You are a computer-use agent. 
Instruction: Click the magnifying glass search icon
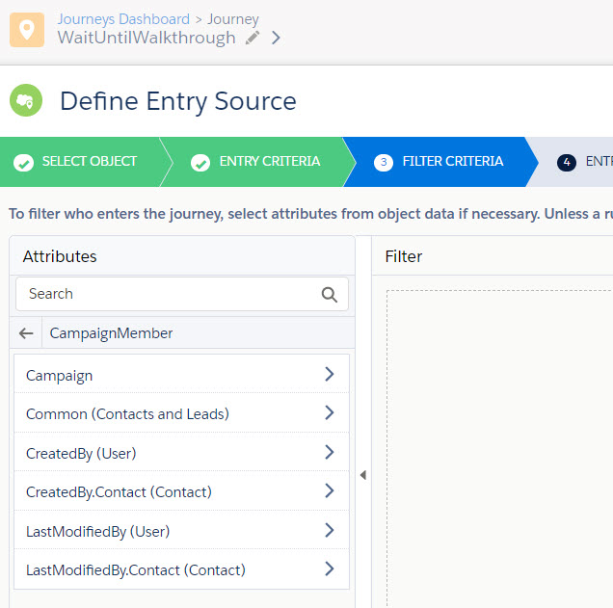point(330,294)
